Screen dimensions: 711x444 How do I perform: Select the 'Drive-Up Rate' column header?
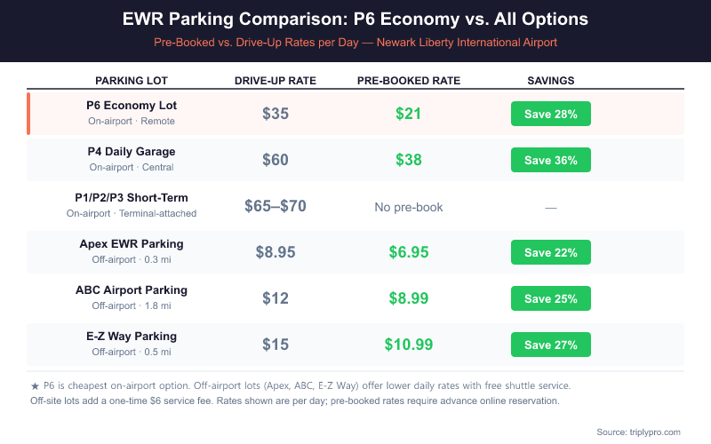[x=276, y=81]
